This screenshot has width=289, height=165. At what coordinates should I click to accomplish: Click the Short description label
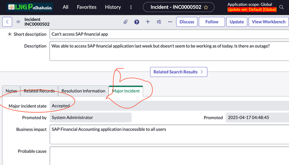[x=30, y=34]
